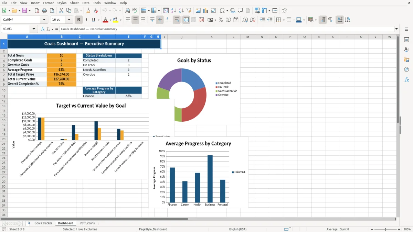This screenshot has width=413, height=232.
Task: Run the Spelling check icon
Action: tap(135, 11)
